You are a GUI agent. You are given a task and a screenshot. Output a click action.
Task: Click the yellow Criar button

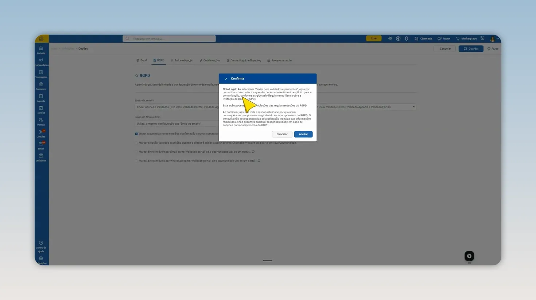[374, 38]
